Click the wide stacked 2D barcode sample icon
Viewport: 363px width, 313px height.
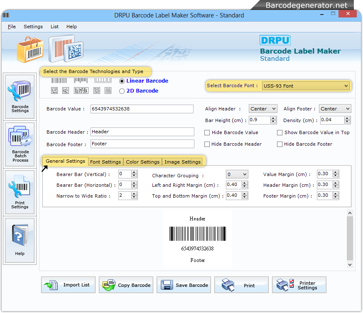click(x=81, y=90)
